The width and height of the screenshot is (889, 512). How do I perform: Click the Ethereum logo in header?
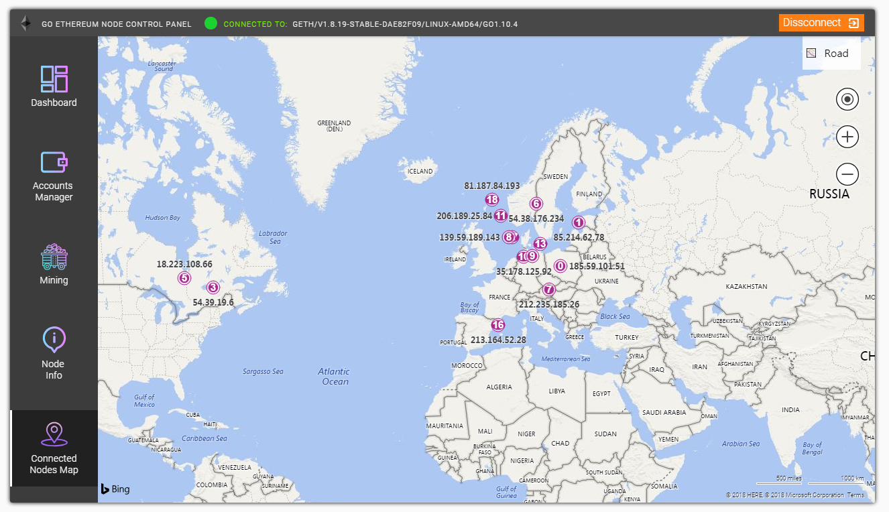tap(25, 23)
